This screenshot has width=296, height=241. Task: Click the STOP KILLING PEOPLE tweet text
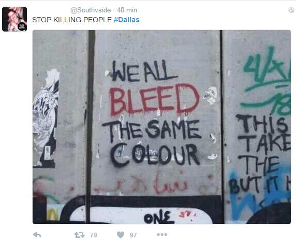[72, 20]
